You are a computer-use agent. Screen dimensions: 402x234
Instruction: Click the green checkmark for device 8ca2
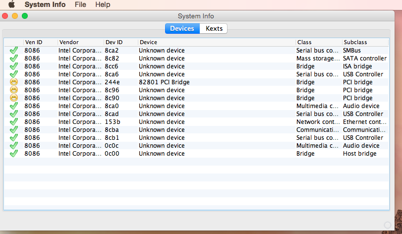pyautogui.click(x=14, y=51)
